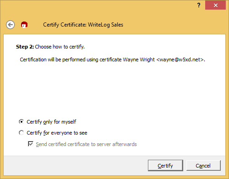Click the red Kleopatra application icon
The height and width of the screenshot is (179, 229).
[x=24, y=25]
